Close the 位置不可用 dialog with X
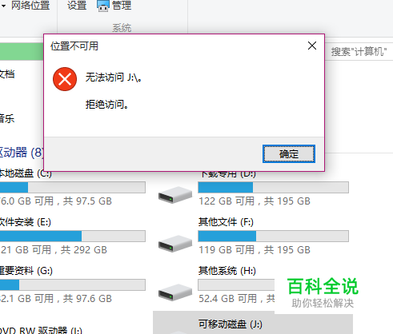 coord(312,46)
